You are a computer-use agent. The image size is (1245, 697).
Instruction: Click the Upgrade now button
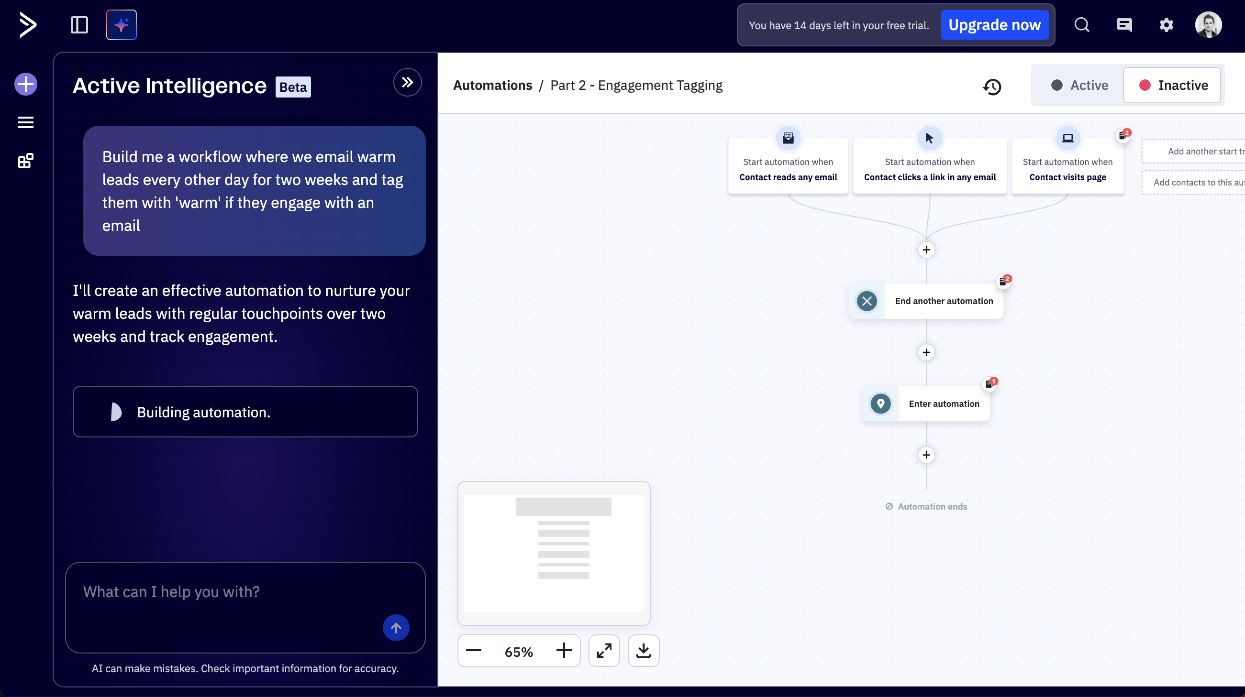[995, 25]
